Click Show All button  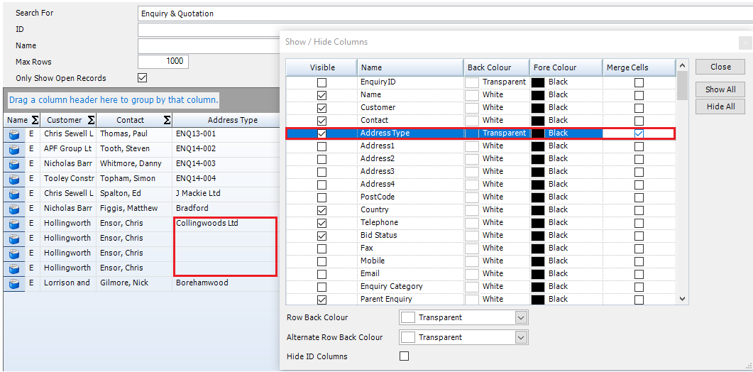click(720, 89)
